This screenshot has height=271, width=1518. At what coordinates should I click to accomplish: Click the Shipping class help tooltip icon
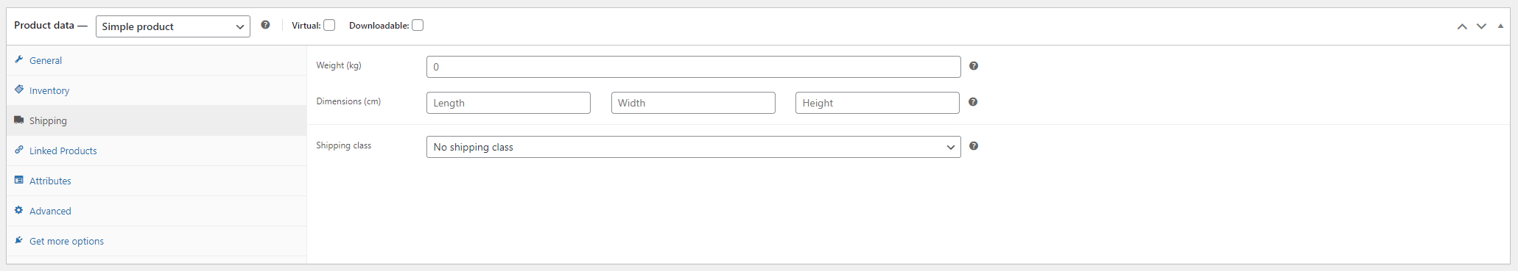974,146
